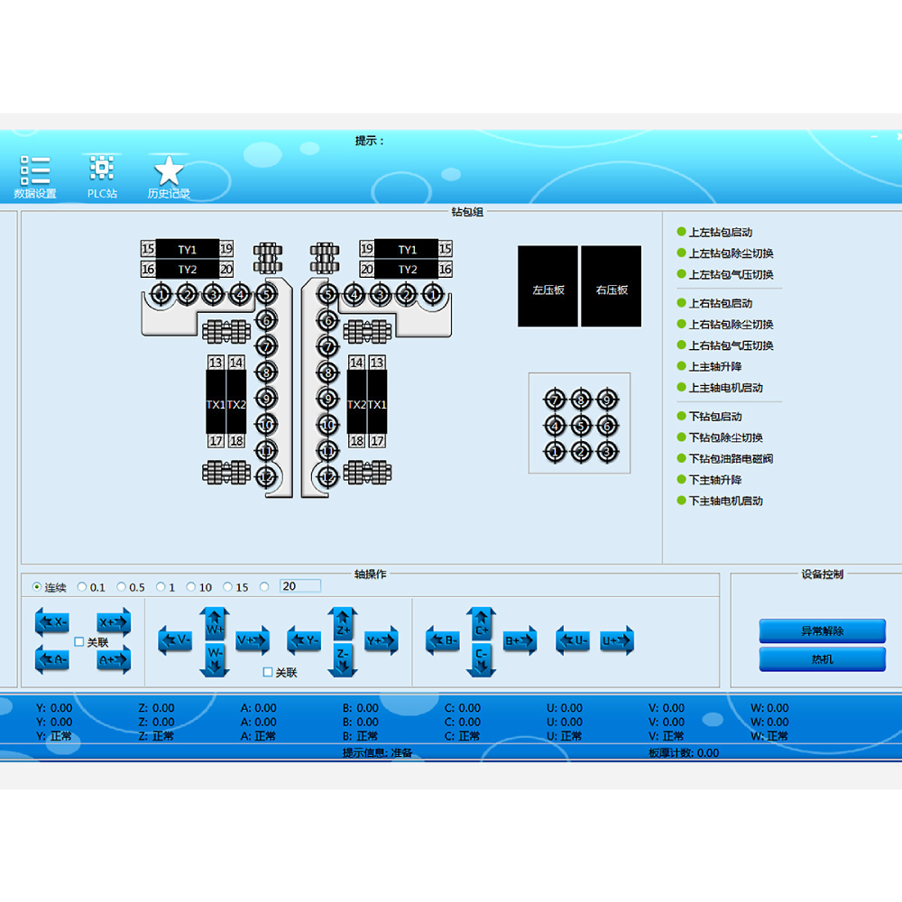Screen dimensions: 902x902
Task: Click the 异常解除 button
Action: [822, 631]
